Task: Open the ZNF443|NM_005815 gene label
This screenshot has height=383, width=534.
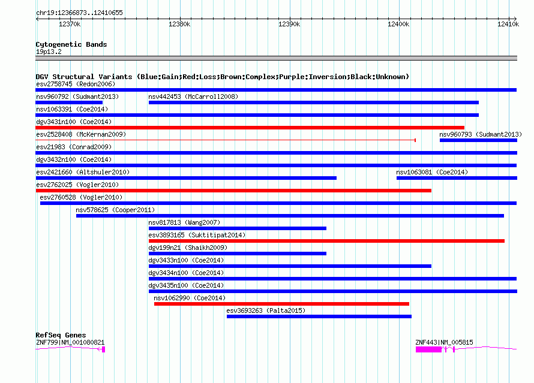Action: click(x=444, y=342)
